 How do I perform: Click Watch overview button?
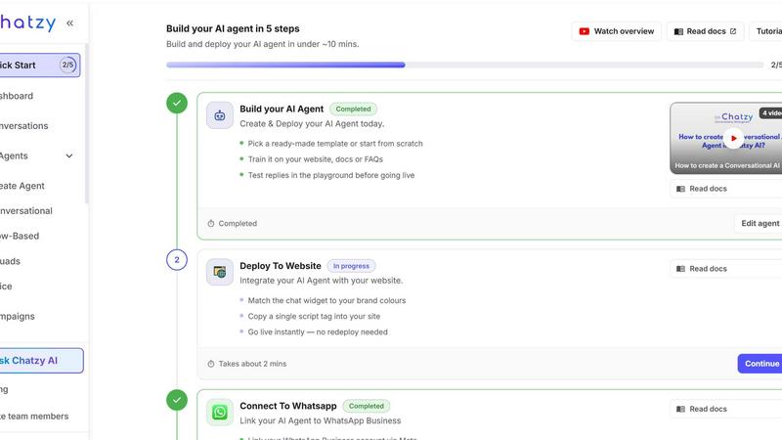pos(617,31)
